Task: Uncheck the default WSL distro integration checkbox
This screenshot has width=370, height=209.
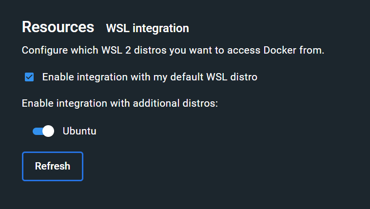Action: [x=29, y=77]
